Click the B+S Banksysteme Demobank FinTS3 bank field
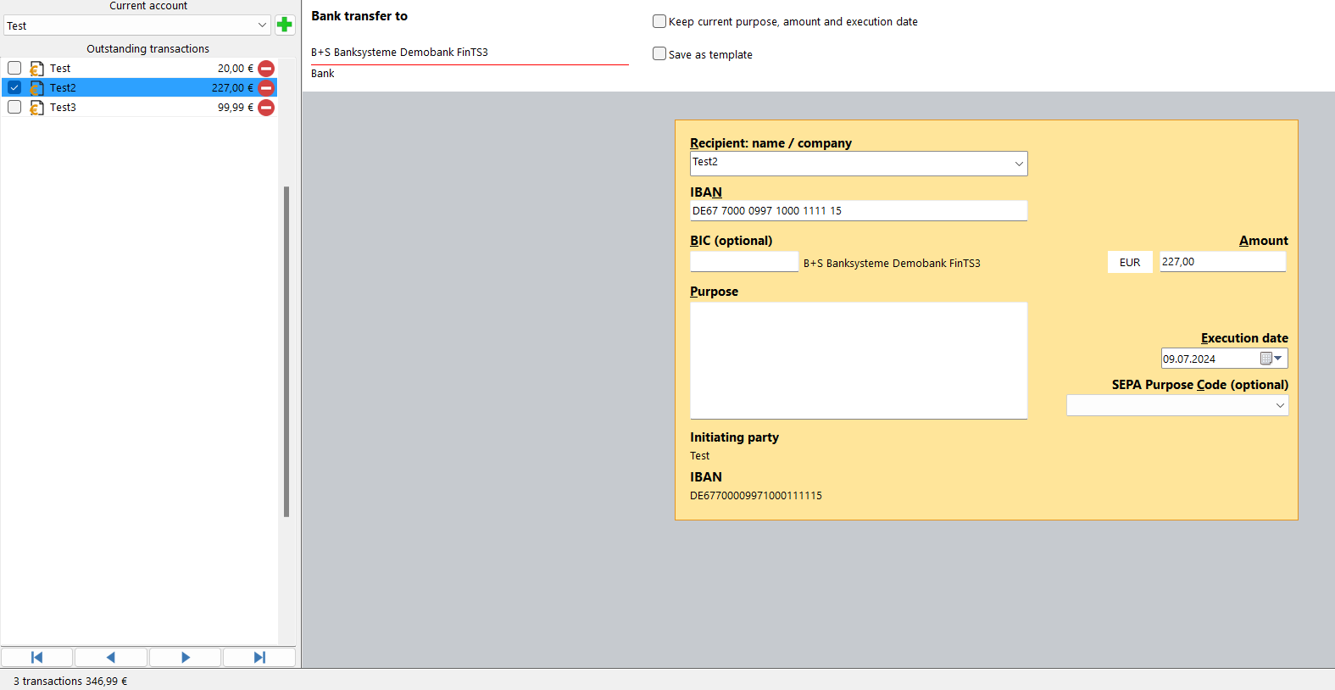1335x690 pixels. (470, 53)
